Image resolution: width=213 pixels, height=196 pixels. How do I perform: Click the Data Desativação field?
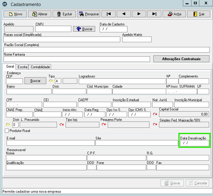click(195, 143)
